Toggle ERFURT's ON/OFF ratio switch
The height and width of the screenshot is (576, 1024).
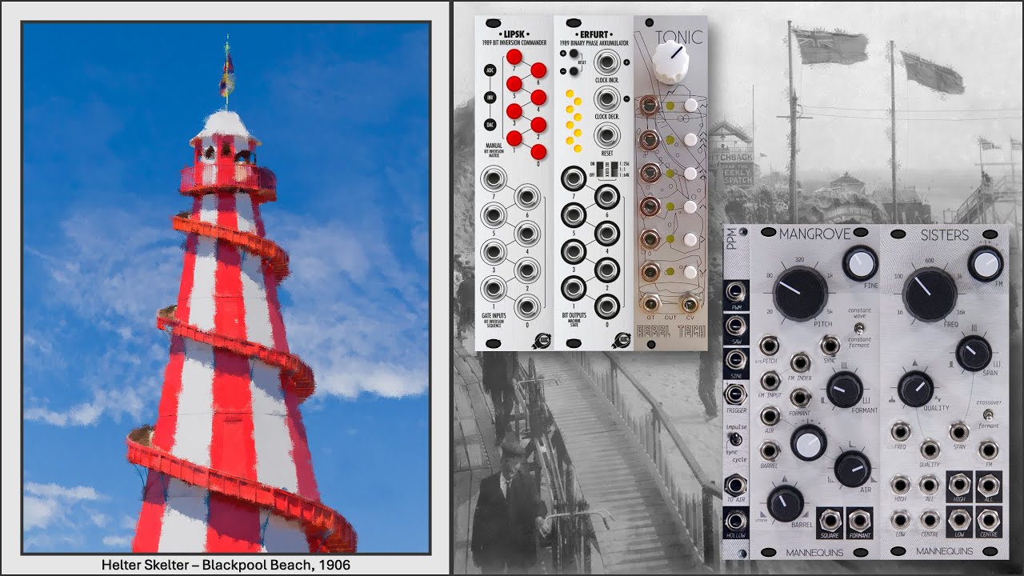599,170
